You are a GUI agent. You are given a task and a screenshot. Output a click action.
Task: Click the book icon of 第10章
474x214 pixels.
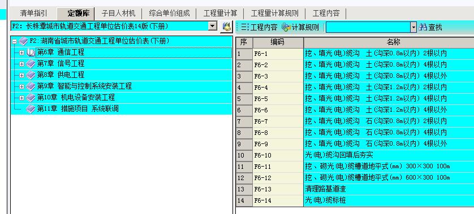[31, 98]
